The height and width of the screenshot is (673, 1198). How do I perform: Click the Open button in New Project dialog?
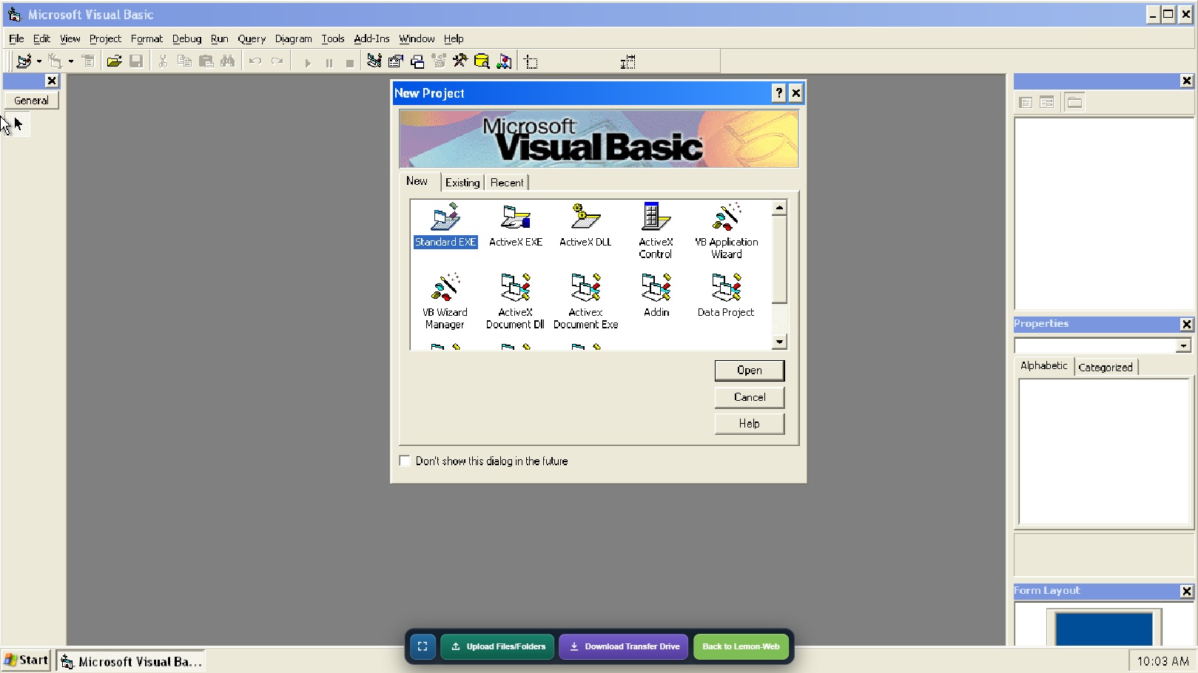(x=750, y=371)
